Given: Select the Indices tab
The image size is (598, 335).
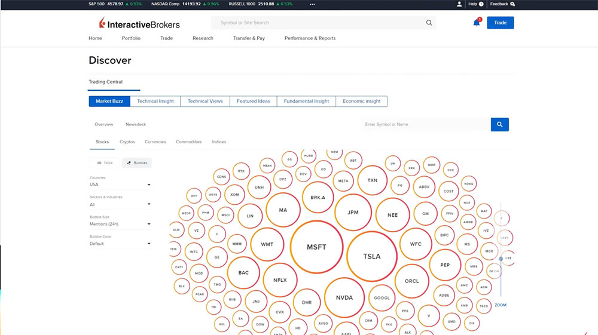Looking at the screenshot, I should [x=219, y=142].
